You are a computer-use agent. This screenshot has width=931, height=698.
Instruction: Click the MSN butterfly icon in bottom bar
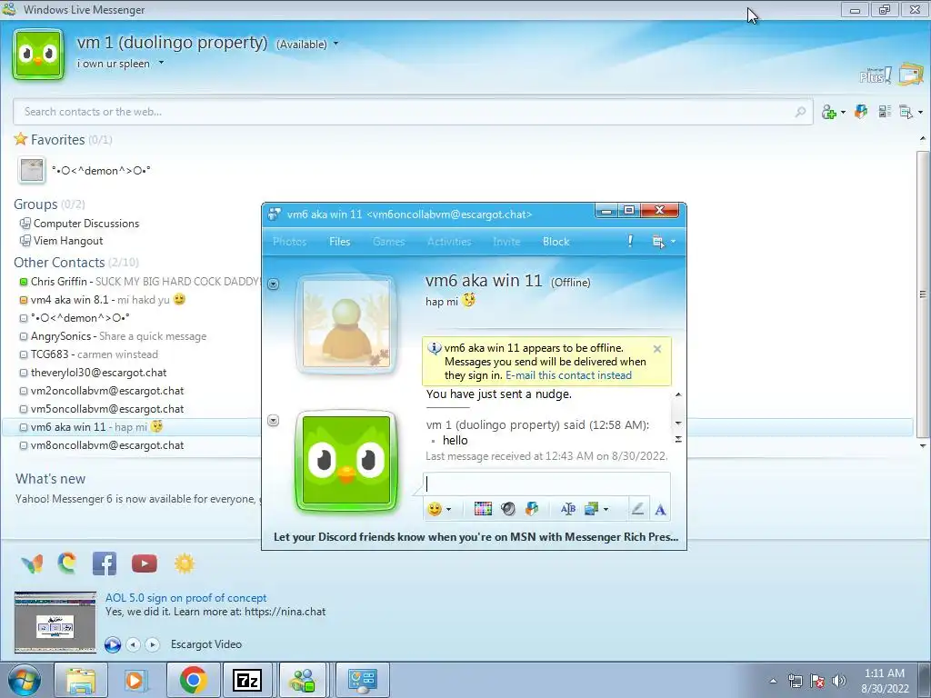point(32,563)
